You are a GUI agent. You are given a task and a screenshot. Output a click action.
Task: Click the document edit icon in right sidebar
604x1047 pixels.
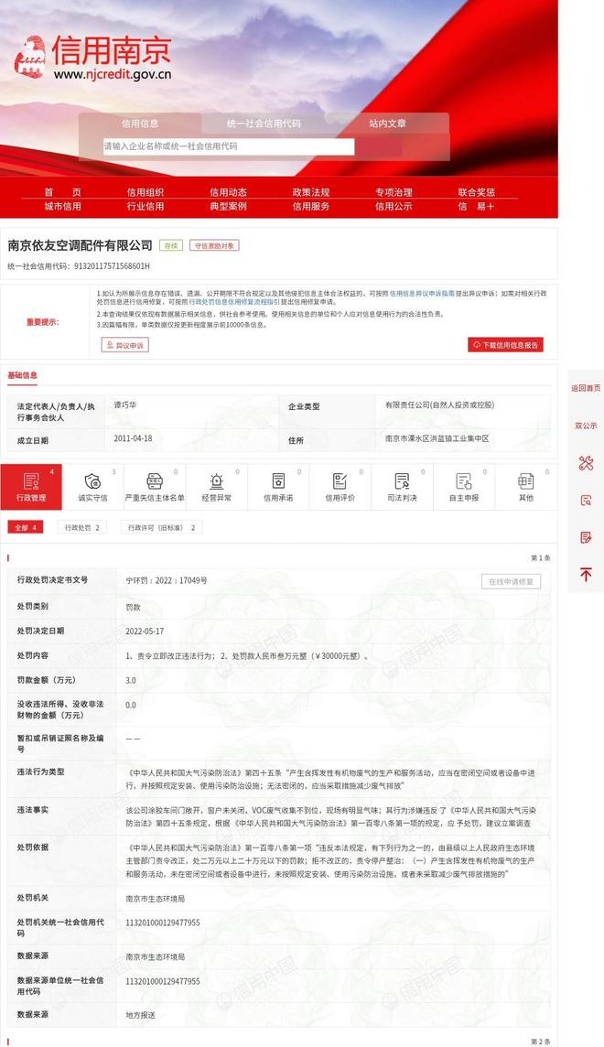[x=586, y=537]
